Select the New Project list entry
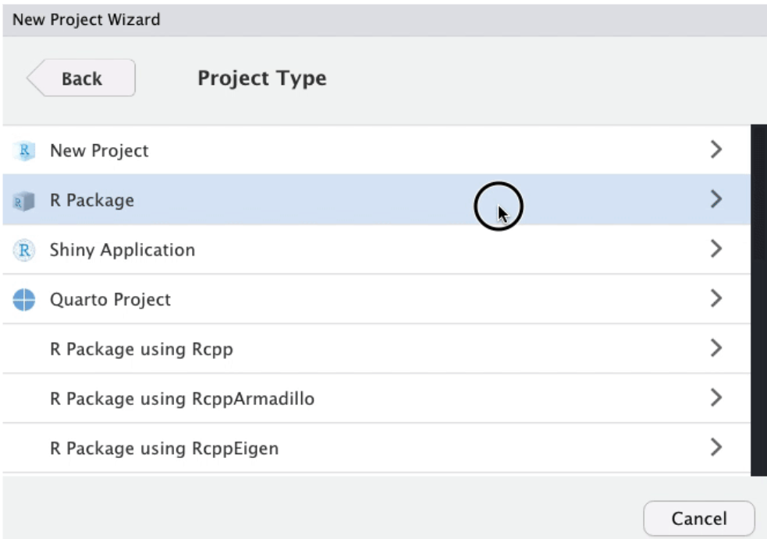This screenshot has height=539, width=767. [99, 151]
